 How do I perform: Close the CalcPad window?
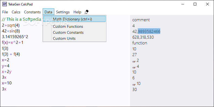(x=207, y=4)
